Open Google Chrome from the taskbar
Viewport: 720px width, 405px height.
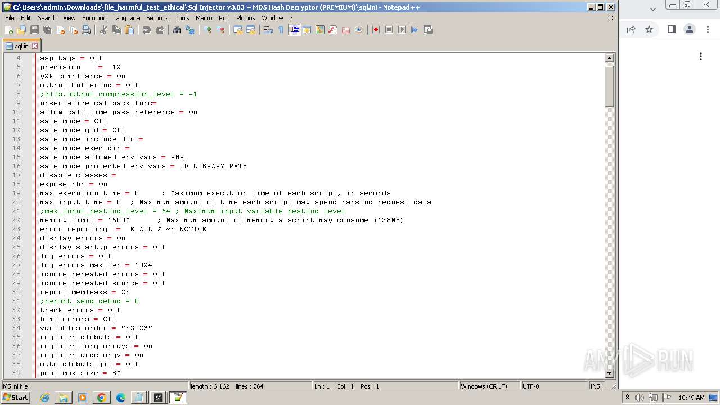tap(102, 398)
